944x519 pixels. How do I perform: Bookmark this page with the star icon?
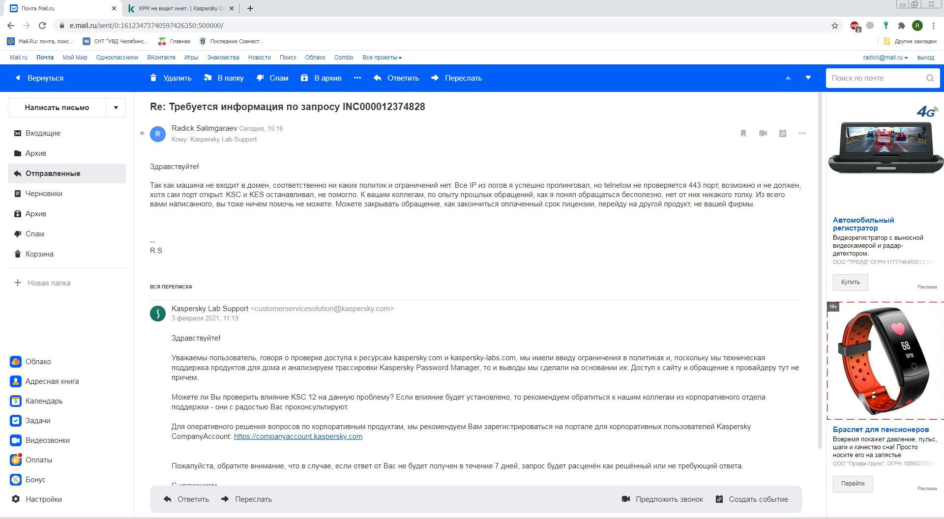835,26
